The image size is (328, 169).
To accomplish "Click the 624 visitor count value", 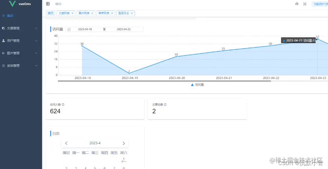I will tap(55, 111).
